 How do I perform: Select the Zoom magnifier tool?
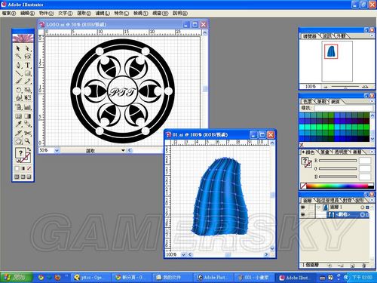click(x=27, y=141)
